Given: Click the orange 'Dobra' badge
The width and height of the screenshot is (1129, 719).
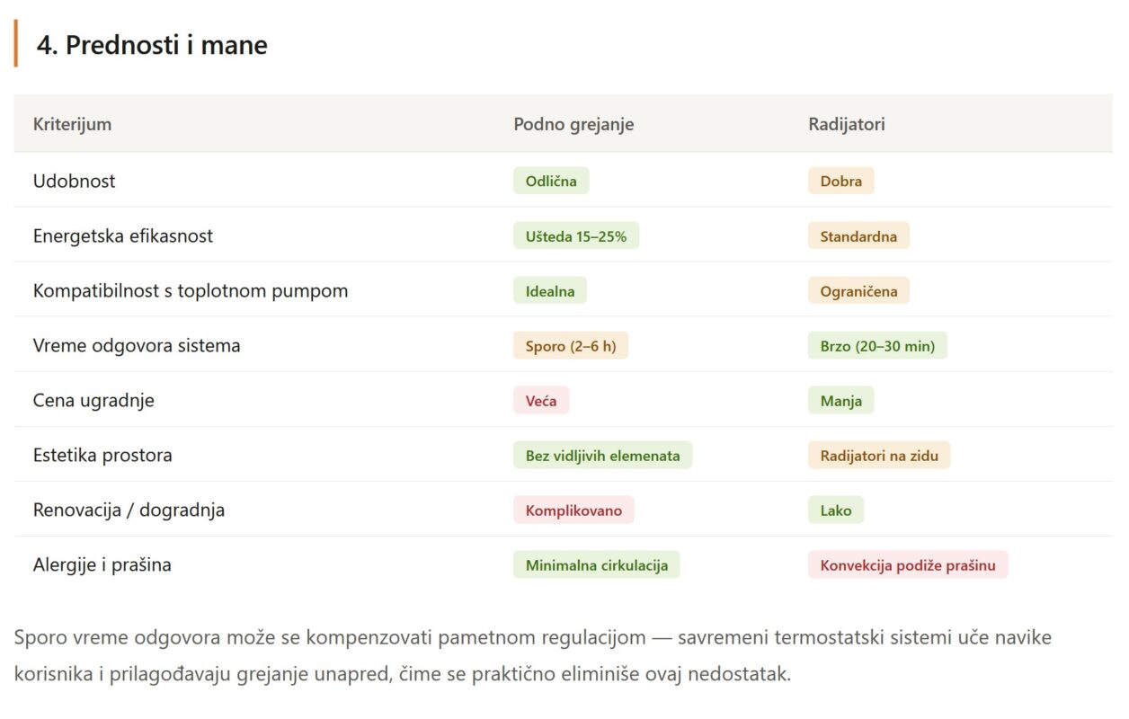Looking at the screenshot, I should [x=840, y=181].
